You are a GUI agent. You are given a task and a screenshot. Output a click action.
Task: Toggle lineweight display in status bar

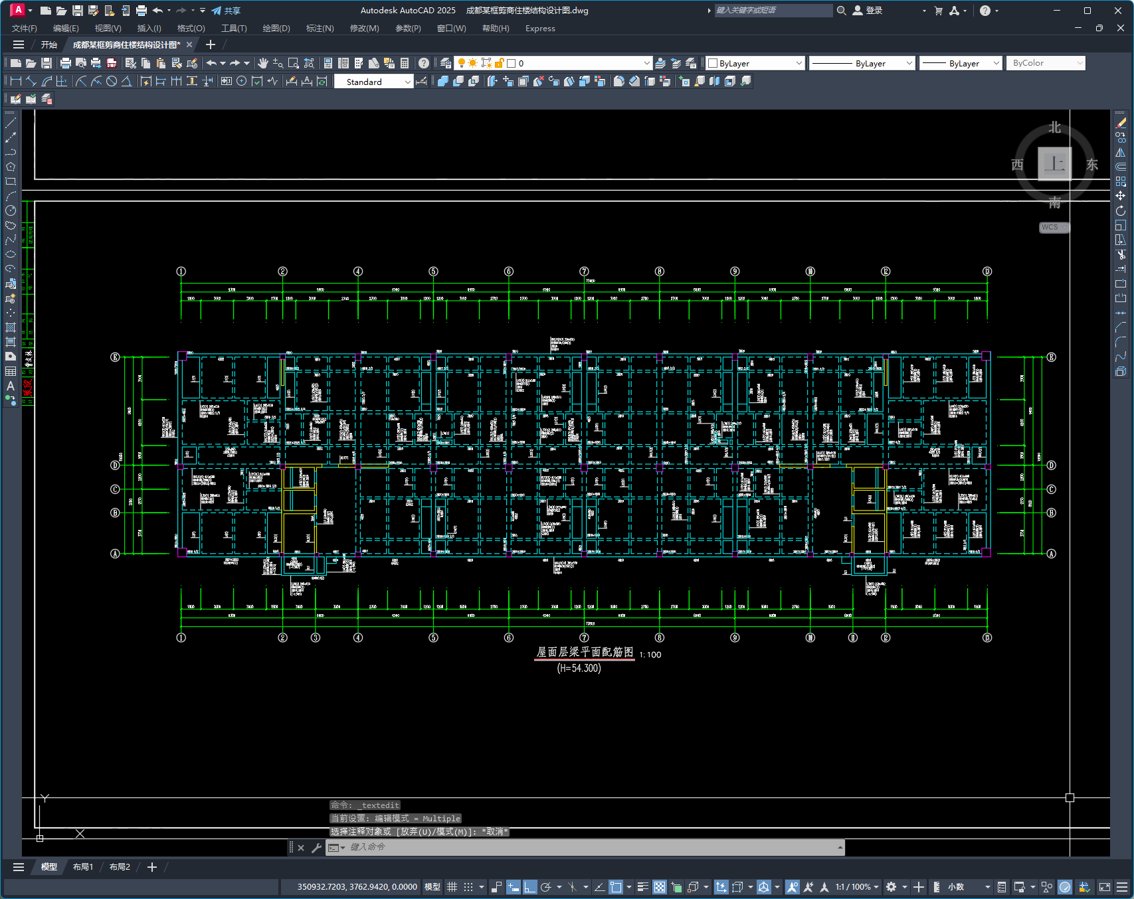click(643, 887)
